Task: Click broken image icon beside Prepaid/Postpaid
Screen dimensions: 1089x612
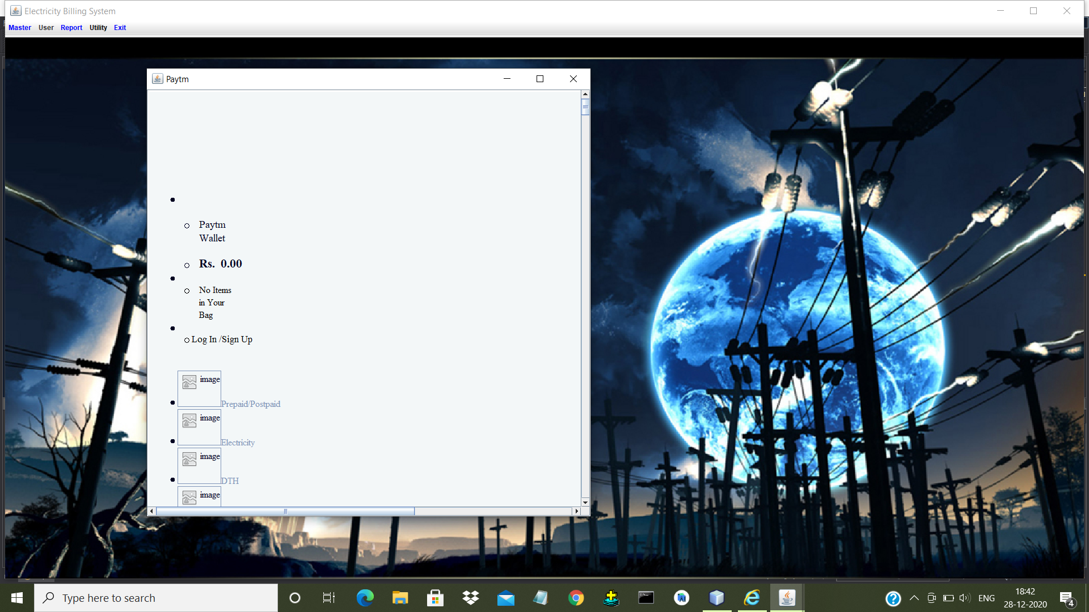Action: coord(190,382)
